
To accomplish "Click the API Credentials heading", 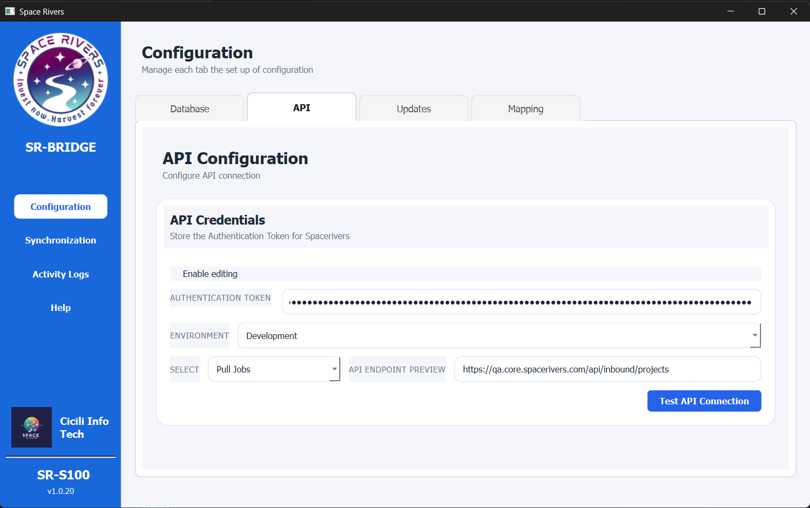I will point(218,220).
